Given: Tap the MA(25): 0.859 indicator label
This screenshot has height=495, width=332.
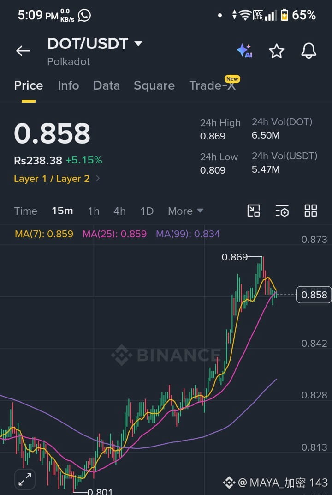Looking at the screenshot, I should pos(114,234).
